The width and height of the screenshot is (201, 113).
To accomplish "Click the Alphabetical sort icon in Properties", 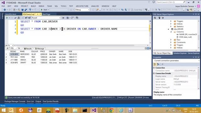I will coord(158,64).
